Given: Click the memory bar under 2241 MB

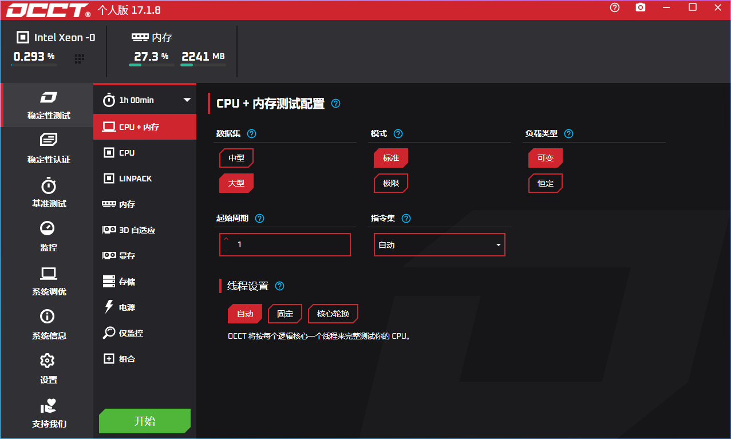Looking at the screenshot, I should click(x=203, y=65).
